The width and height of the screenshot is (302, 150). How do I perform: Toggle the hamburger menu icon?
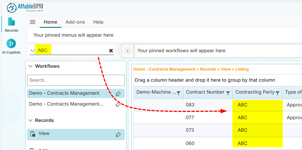click(33, 22)
